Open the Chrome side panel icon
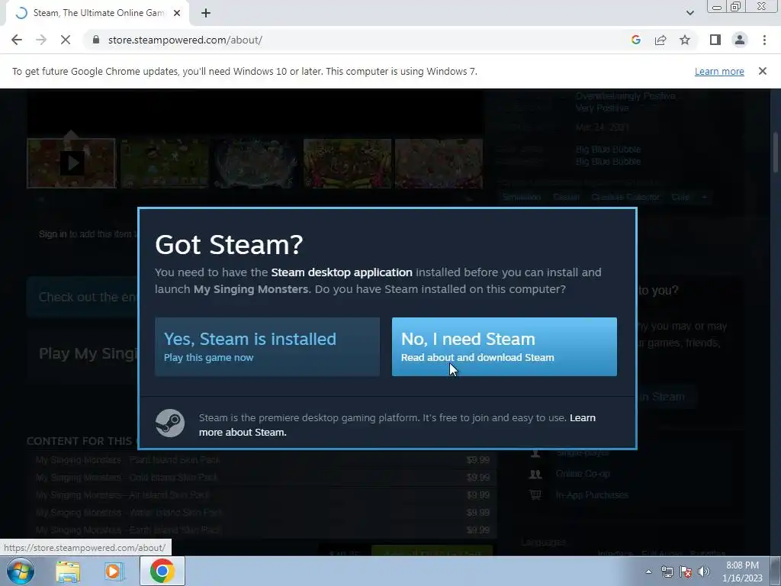Image resolution: width=781 pixels, height=586 pixels. tap(715, 40)
